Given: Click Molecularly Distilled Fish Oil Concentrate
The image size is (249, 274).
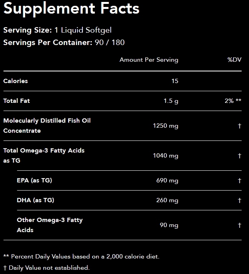Looking at the screenshot, I should [47, 125].
